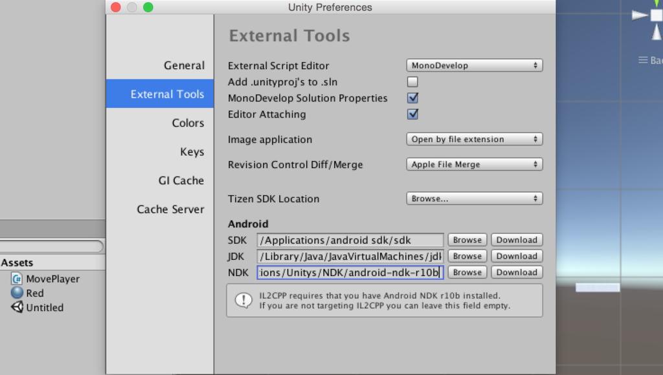The width and height of the screenshot is (663, 375).
Task: Click the Assets search field
Action: coord(52,246)
